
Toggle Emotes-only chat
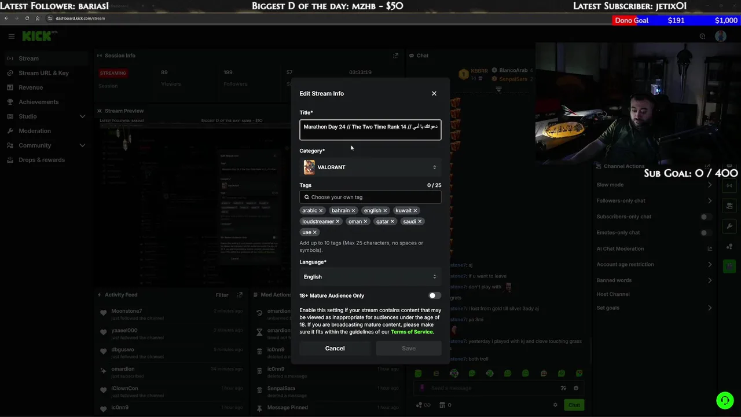(x=706, y=232)
